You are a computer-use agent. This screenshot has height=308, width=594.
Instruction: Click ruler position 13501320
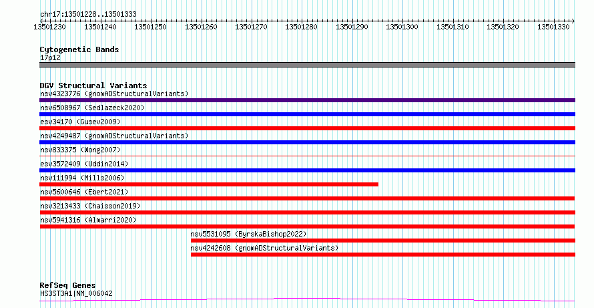tap(503, 27)
